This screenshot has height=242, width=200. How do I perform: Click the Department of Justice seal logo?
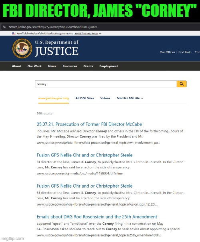22,48
